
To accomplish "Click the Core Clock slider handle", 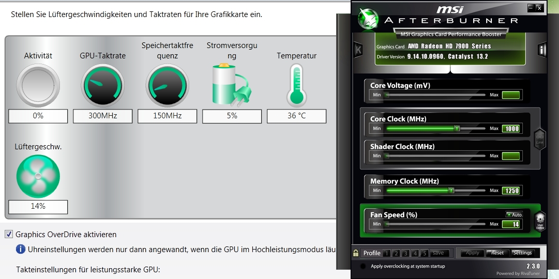I will 456,128.
